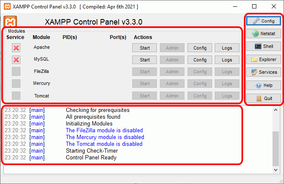
Task: Click the FileZilla service checkbox
Action: coord(16,72)
